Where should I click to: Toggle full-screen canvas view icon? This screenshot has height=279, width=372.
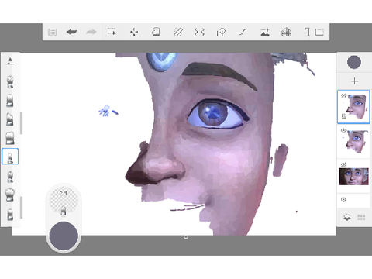[x=319, y=32]
